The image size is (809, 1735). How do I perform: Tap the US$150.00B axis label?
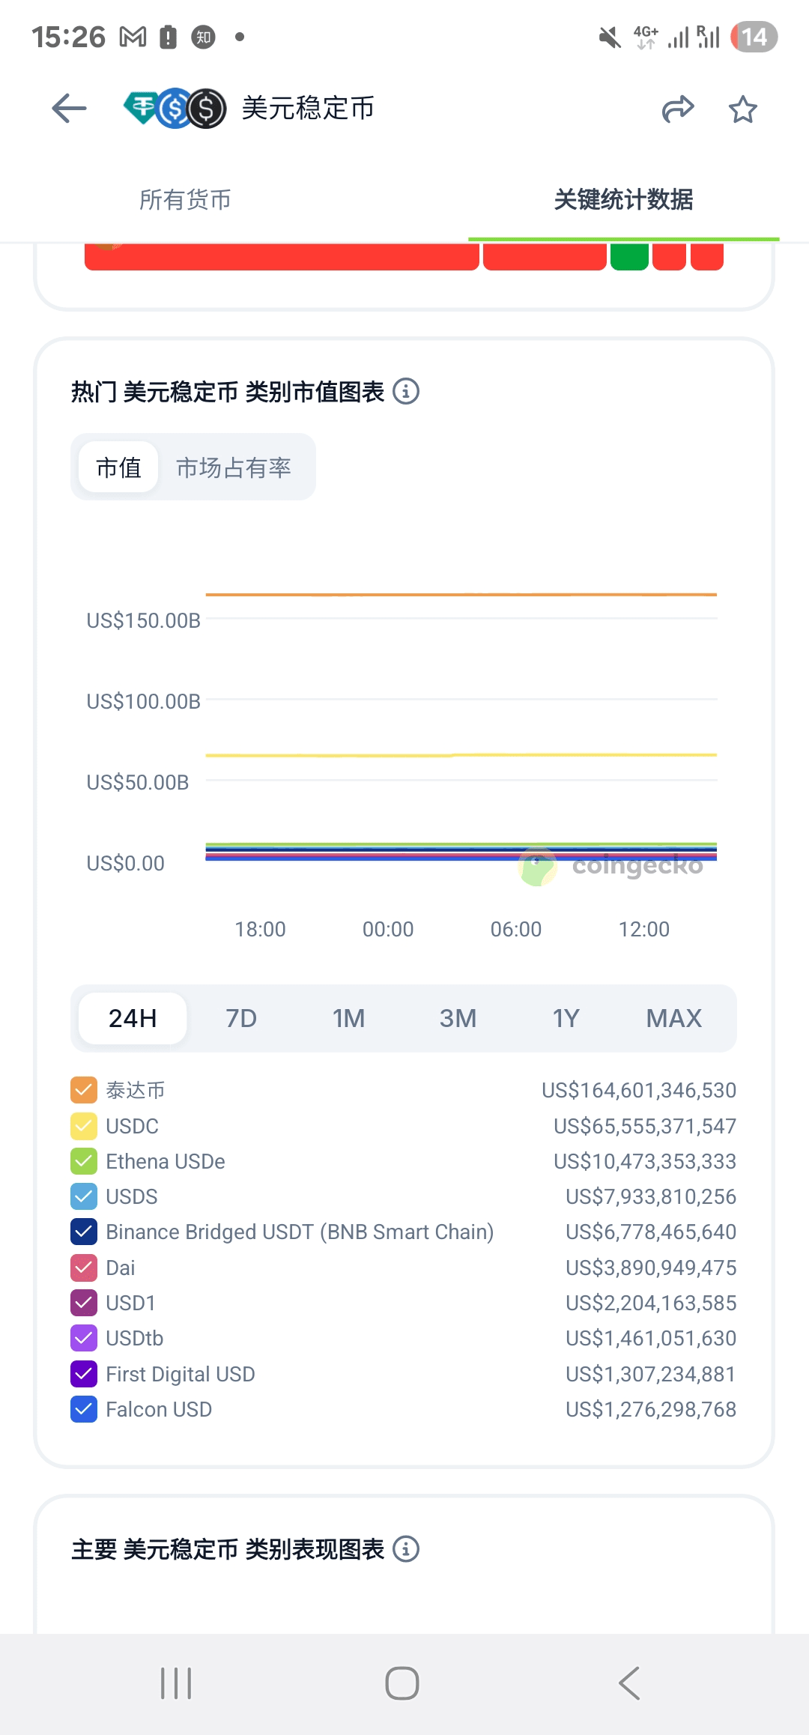point(144,620)
